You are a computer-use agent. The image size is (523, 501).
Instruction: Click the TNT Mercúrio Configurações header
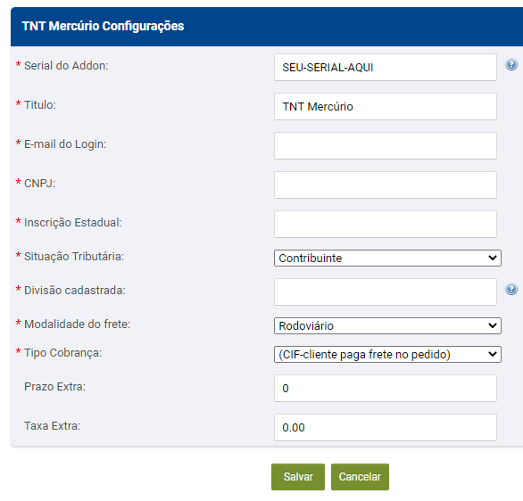point(103,26)
